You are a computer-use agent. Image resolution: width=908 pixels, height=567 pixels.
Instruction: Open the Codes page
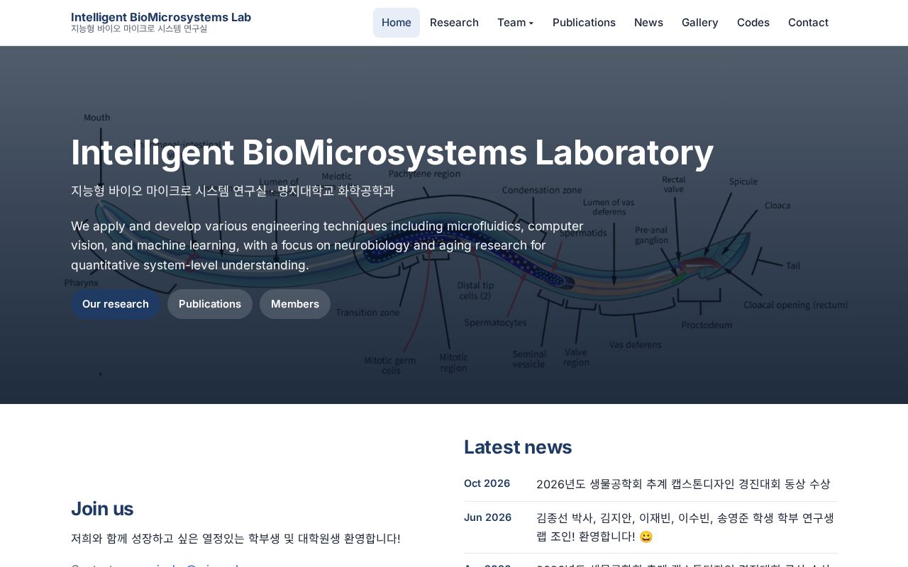(x=753, y=23)
